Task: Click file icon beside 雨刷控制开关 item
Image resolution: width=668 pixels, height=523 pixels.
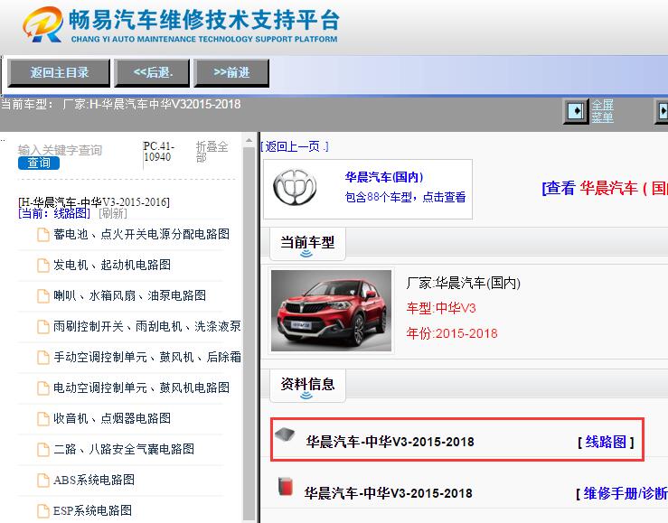Action: (x=43, y=327)
